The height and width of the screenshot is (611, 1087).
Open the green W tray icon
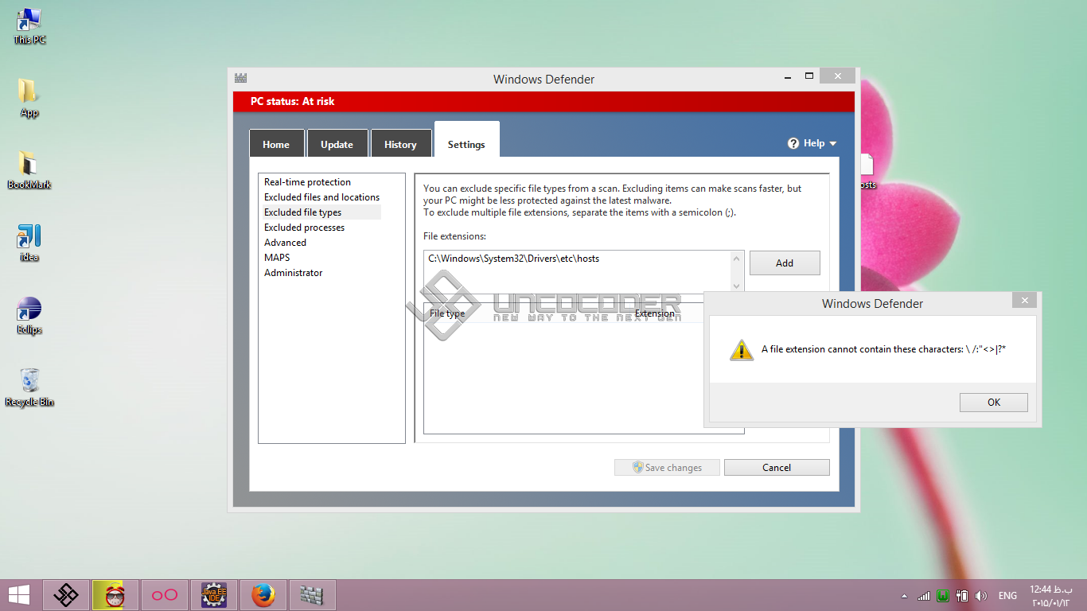(x=943, y=596)
